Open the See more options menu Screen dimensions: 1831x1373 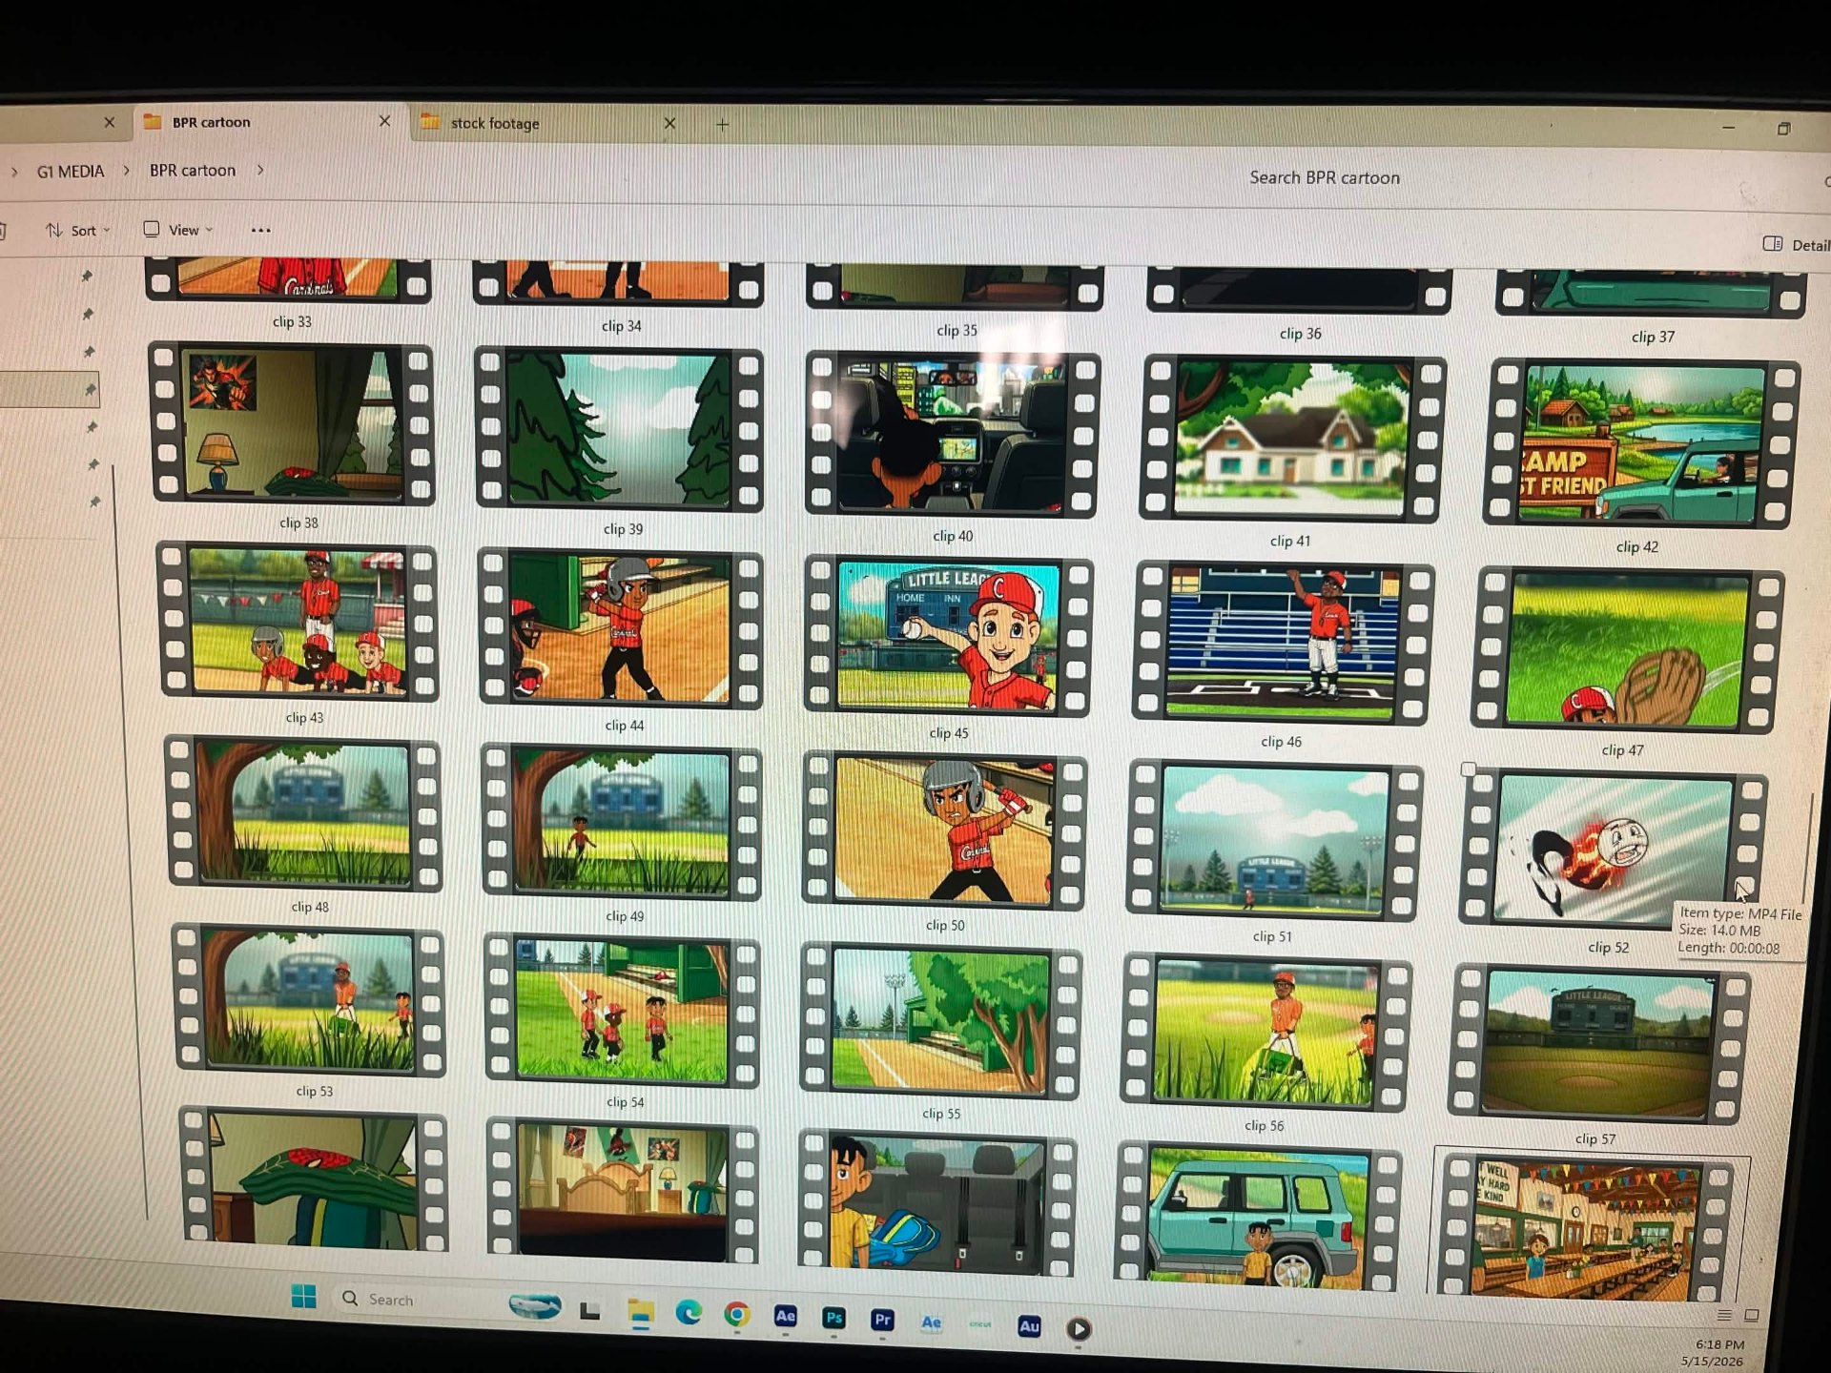(260, 230)
